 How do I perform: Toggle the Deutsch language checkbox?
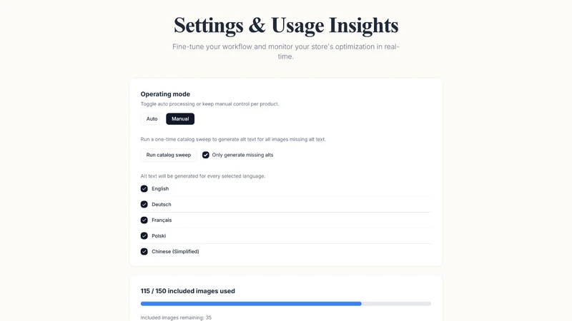click(144, 204)
